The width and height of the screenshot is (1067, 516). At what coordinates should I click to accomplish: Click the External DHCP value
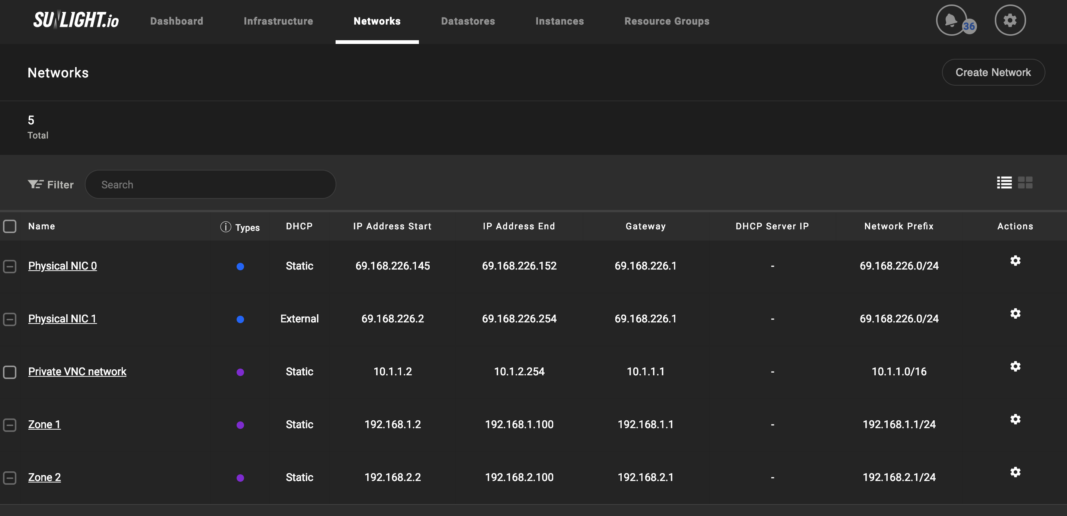coord(299,319)
